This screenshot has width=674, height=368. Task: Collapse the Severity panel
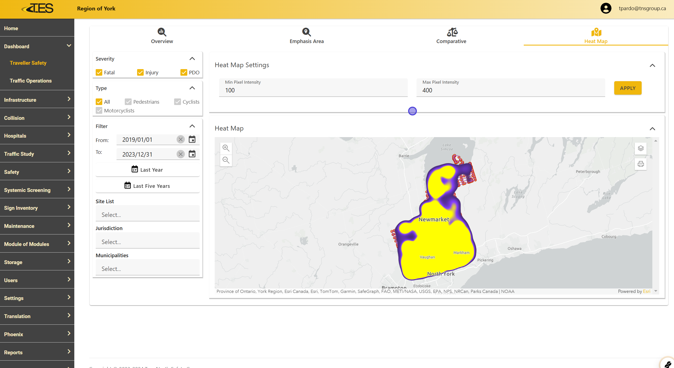point(192,59)
